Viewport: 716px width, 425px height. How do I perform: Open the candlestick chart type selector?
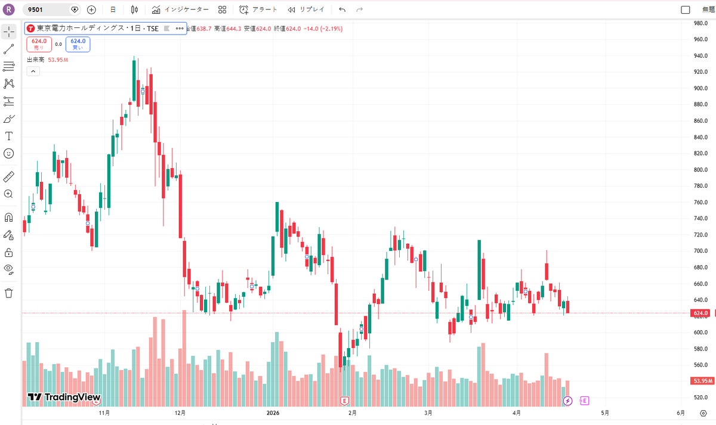coord(134,10)
